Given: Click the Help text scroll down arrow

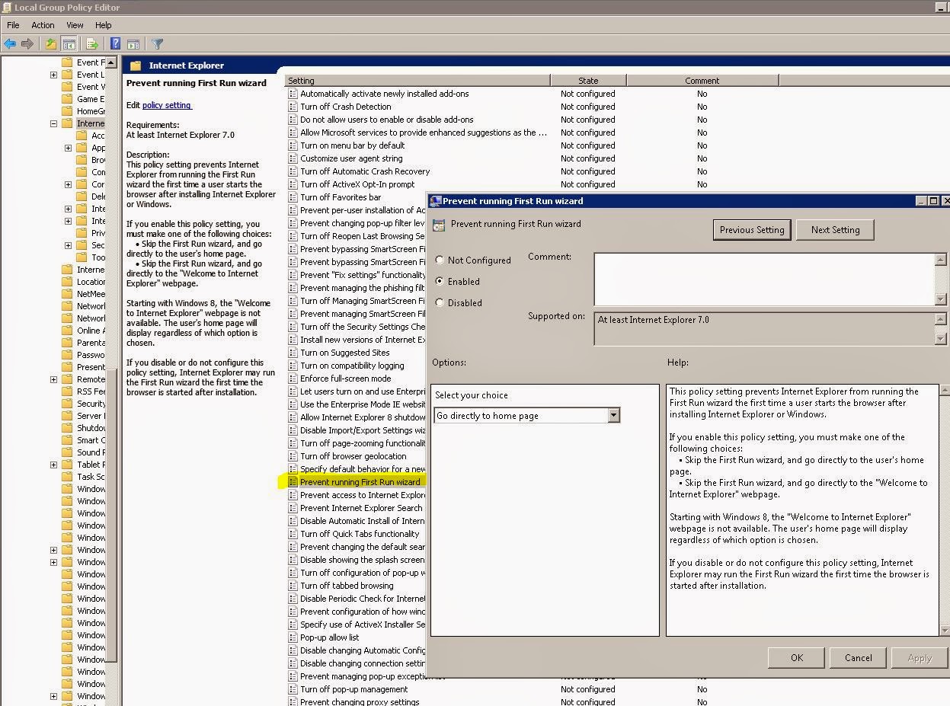Looking at the screenshot, I should pyautogui.click(x=944, y=630).
